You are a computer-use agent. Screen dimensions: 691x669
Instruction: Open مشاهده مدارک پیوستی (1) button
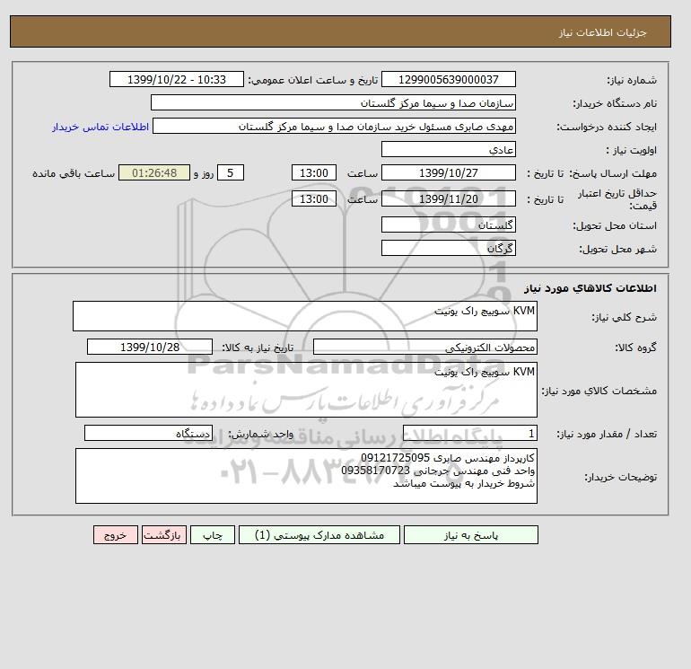(319, 535)
